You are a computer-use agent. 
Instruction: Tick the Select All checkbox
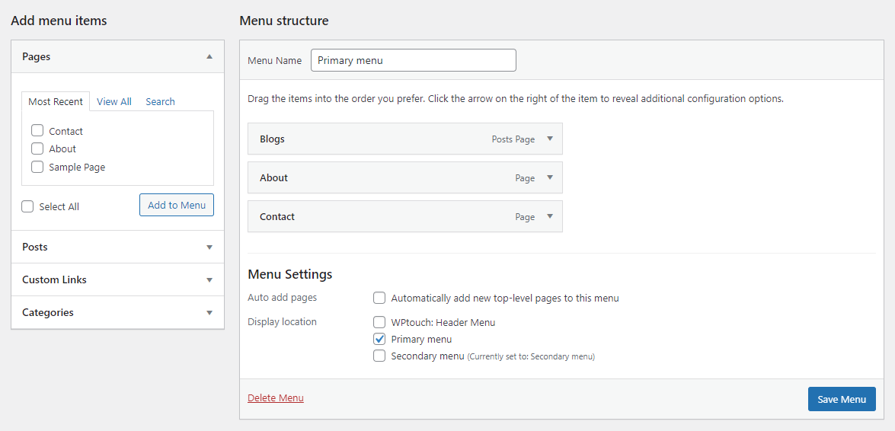coord(27,206)
